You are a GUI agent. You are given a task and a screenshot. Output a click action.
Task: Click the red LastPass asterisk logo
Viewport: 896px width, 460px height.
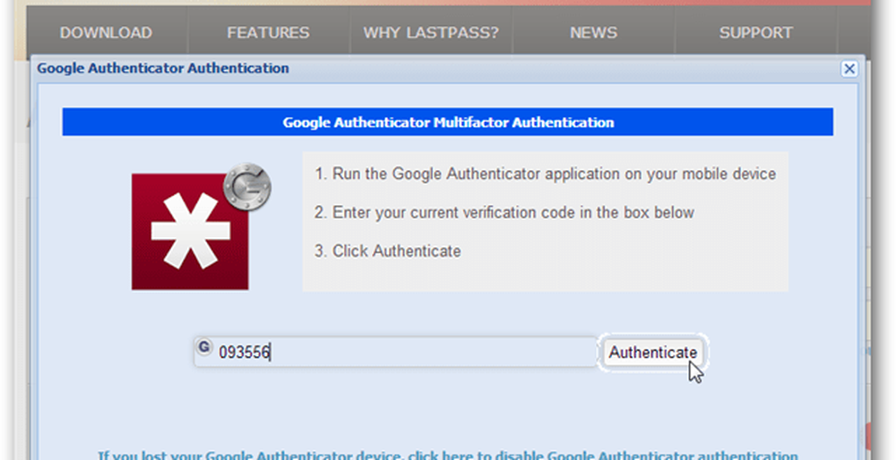[x=190, y=232]
